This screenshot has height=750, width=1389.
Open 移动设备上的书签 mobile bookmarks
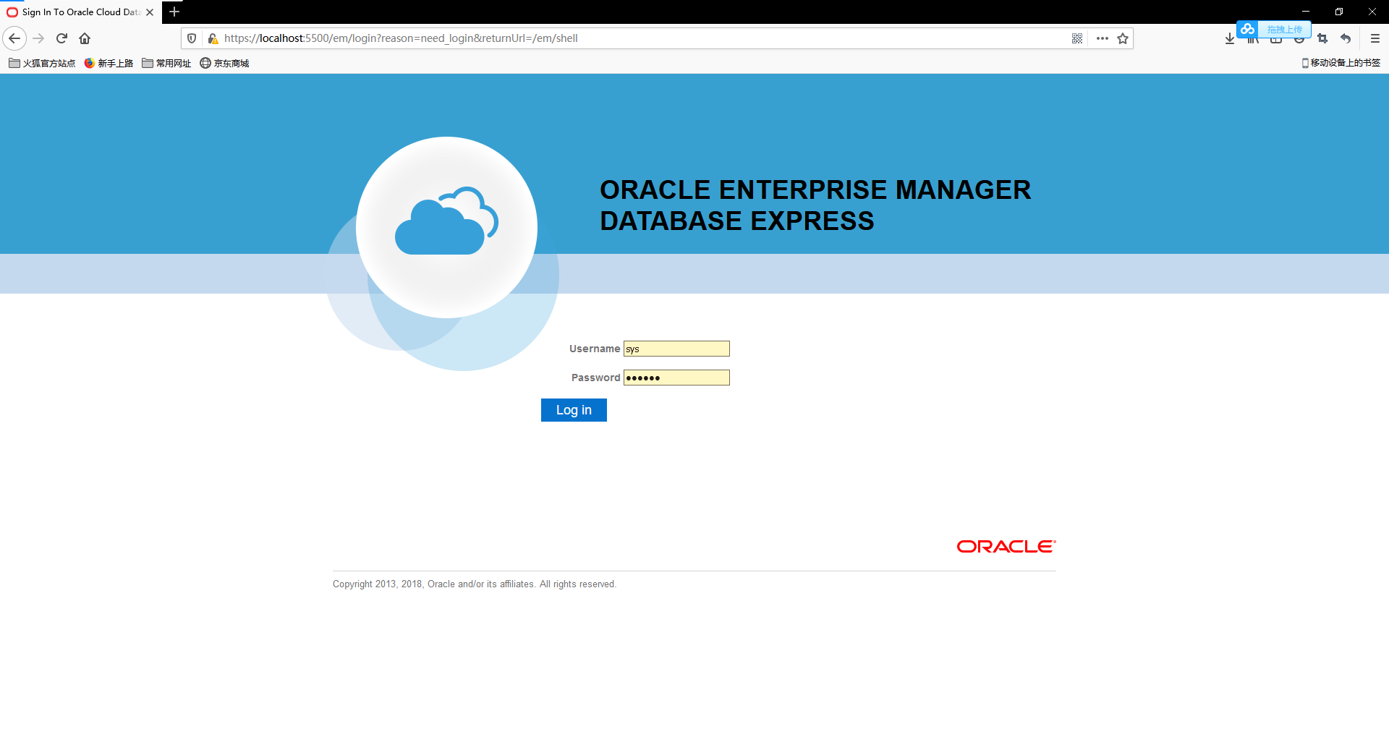tap(1341, 63)
